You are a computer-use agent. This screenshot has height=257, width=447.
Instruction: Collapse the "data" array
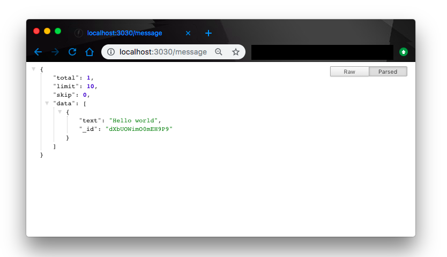tap(47, 103)
